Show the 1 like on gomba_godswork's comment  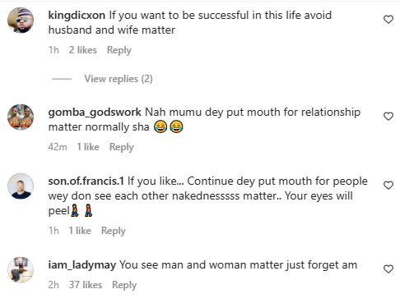88,147
